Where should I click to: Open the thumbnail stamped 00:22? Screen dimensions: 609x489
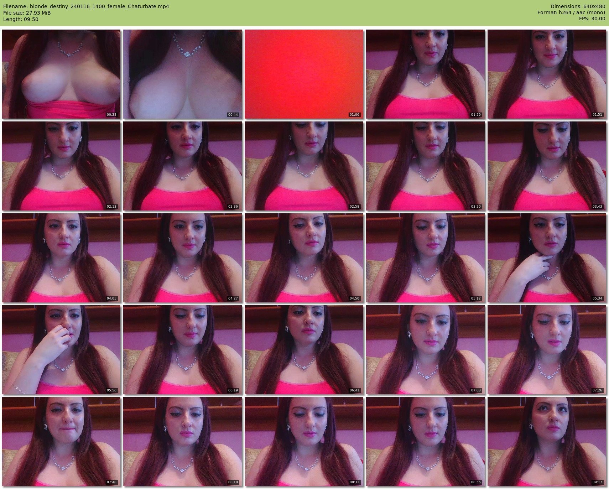point(61,74)
